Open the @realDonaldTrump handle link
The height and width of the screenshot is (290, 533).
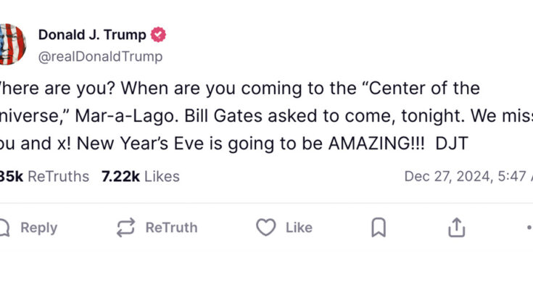(100, 56)
